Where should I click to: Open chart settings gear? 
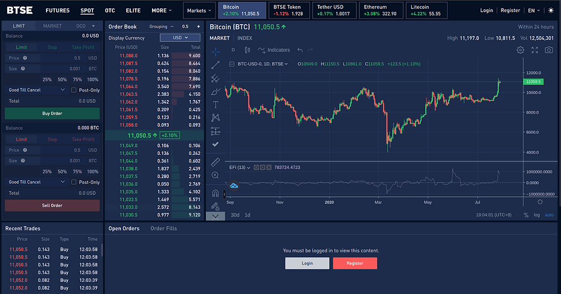[521, 50]
